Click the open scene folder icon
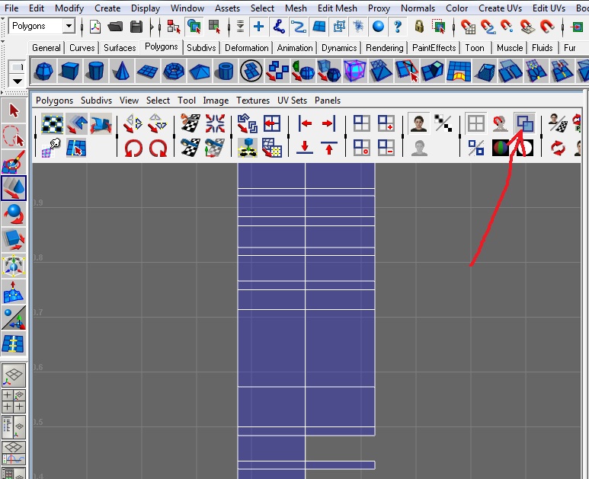The width and height of the screenshot is (589, 479). click(115, 27)
